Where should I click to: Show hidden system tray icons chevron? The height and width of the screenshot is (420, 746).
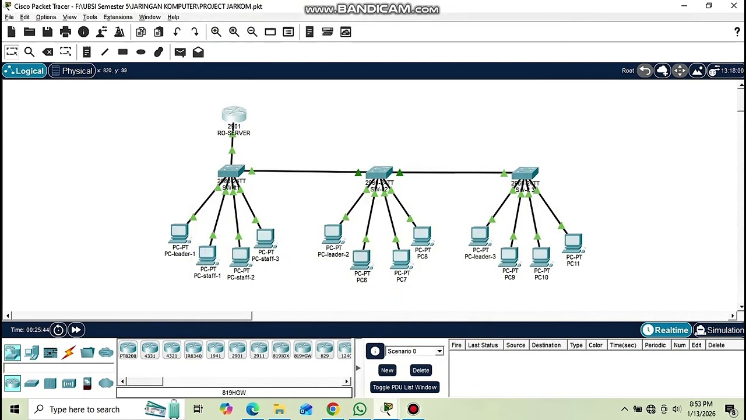[625, 409]
